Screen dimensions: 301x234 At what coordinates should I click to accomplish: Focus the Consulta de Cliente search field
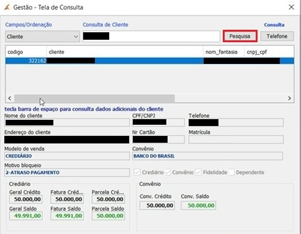[x=151, y=37]
